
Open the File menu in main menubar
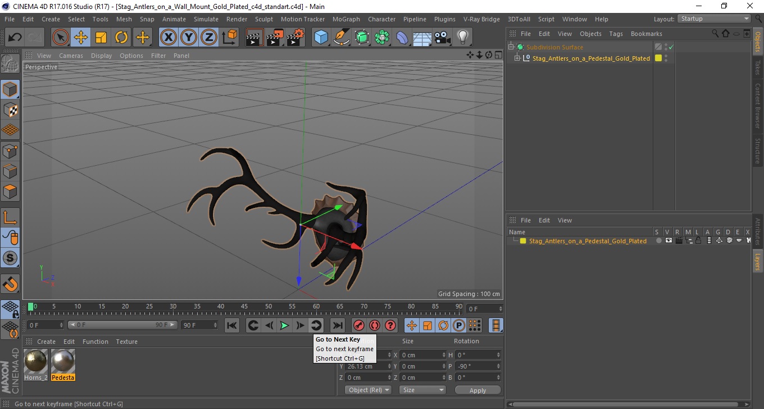pyautogui.click(x=10, y=19)
